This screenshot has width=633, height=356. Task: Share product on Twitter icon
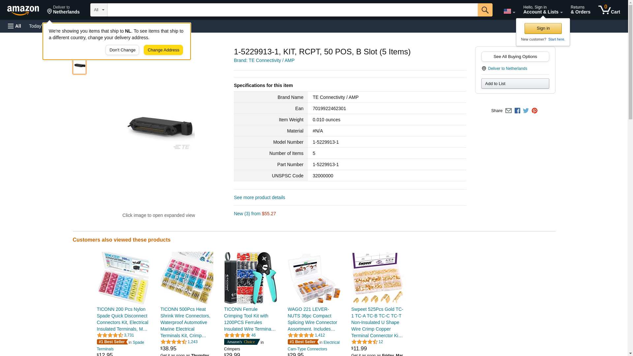tap(526, 111)
